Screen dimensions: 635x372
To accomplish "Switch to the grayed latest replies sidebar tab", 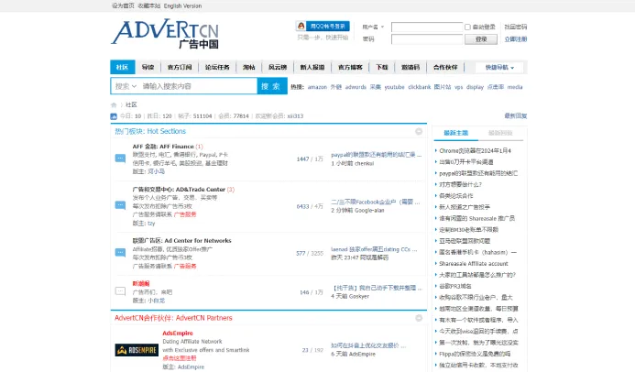I will [500, 133].
